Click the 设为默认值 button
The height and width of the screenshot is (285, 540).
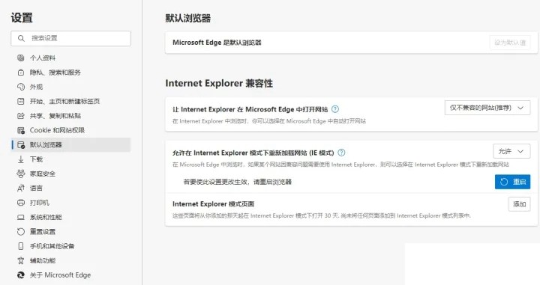[x=510, y=43]
